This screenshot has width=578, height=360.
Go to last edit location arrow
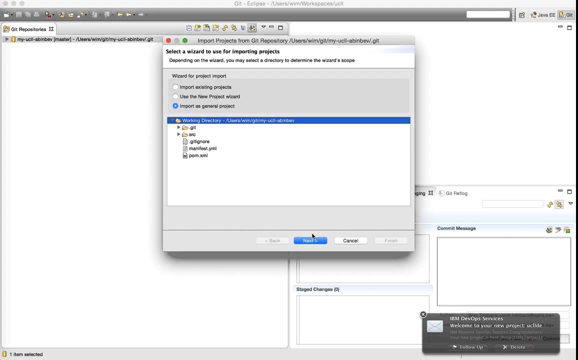(119, 14)
